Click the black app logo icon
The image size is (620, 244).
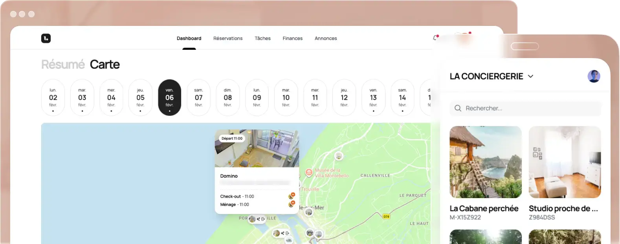point(46,38)
